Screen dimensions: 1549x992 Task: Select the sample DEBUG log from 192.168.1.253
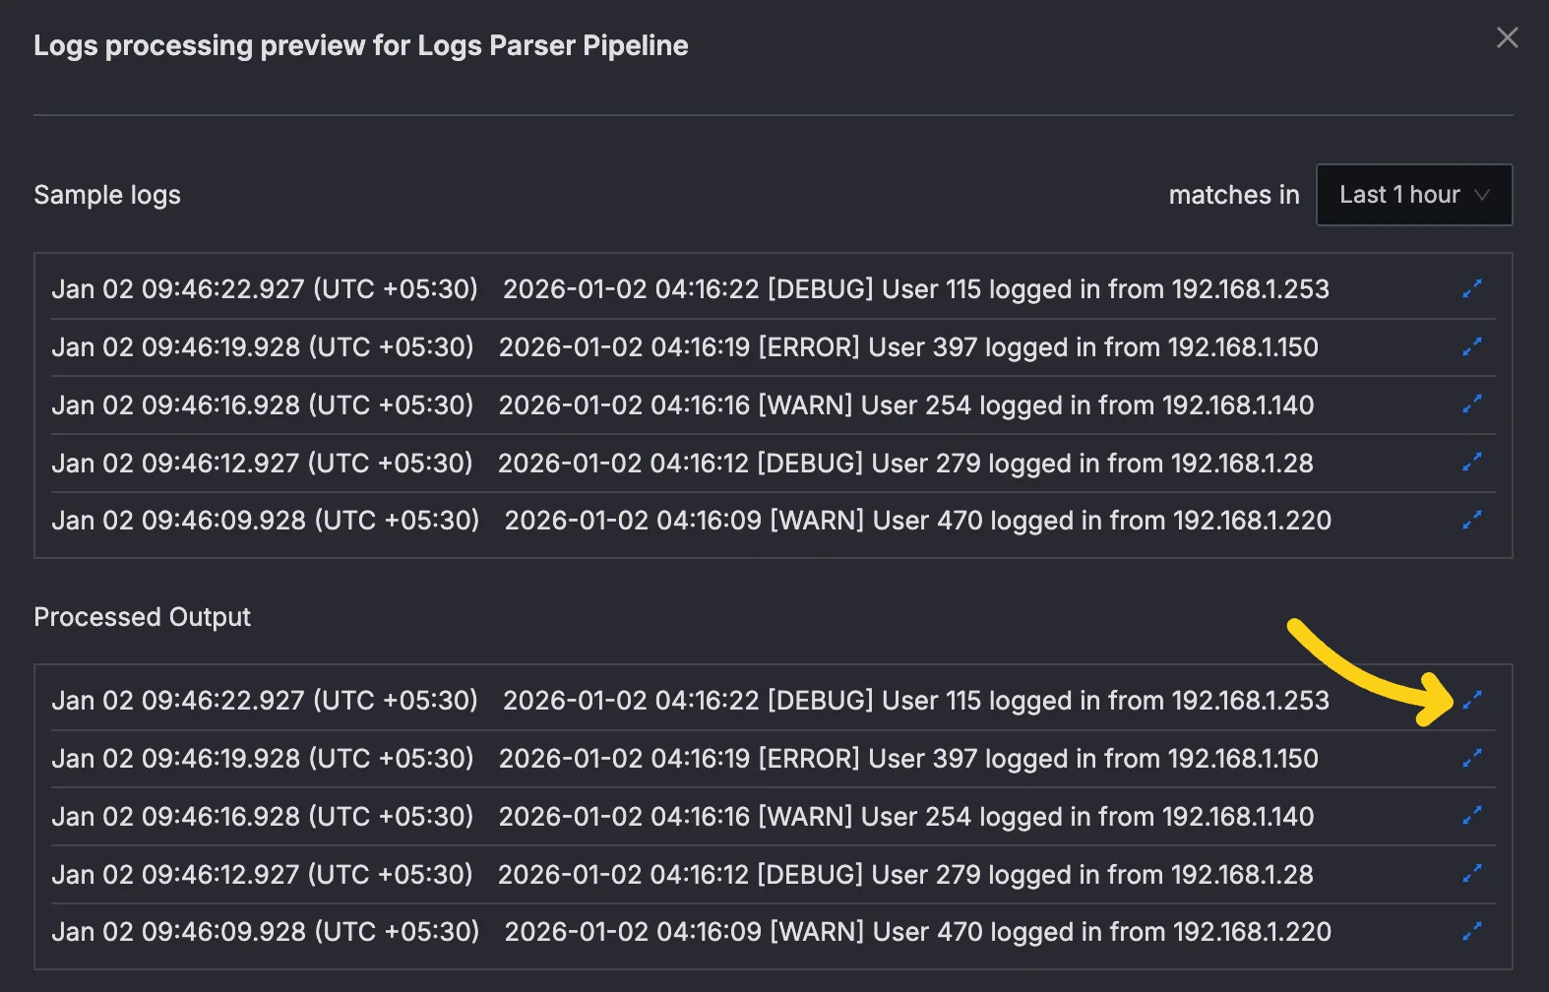[915, 289]
